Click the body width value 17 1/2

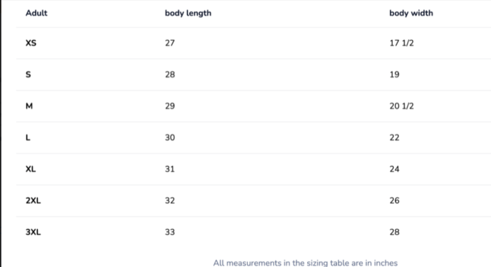(401, 43)
